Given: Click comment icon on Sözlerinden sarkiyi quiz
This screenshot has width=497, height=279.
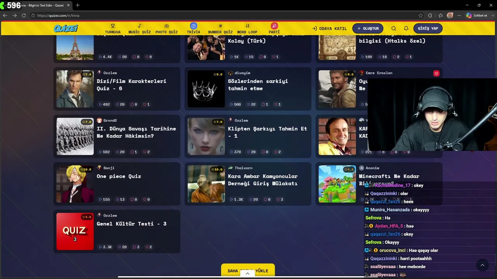Looking at the screenshot, I should 263,105.
